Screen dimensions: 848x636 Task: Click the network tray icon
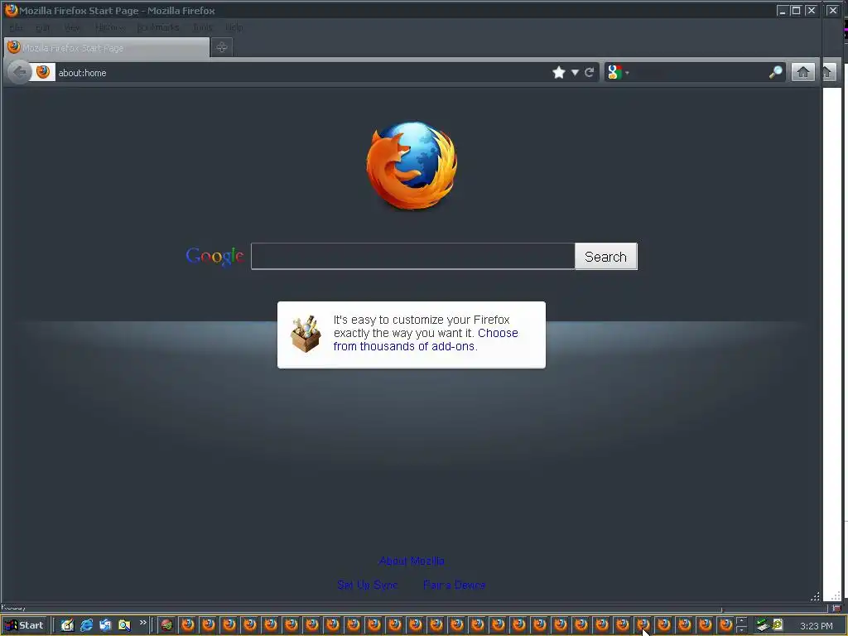pos(763,625)
